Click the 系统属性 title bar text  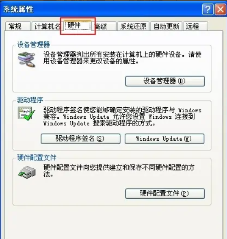pyautogui.click(x=18, y=9)
